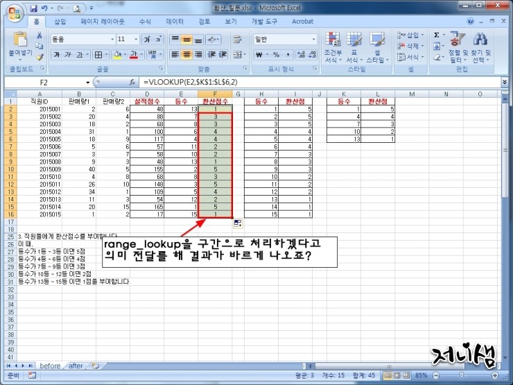Apply red font color button

pyautogui.click(x=134, y=55)
